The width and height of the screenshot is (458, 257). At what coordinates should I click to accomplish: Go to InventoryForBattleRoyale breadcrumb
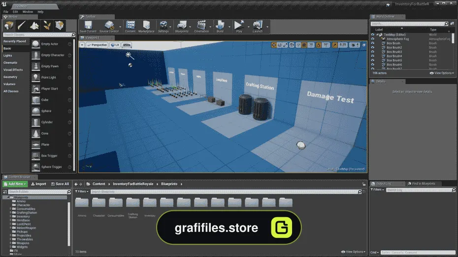133,184
